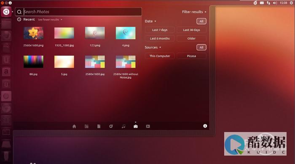
Task: Click the 2560x1600 without Noise.jpg label
Action: (126, 76)
